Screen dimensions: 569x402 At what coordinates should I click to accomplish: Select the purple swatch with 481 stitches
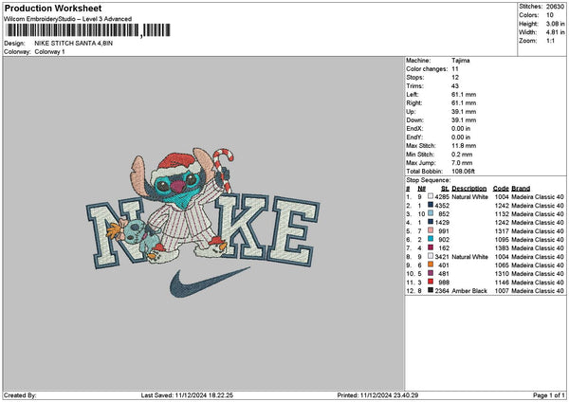coord(431,274)
